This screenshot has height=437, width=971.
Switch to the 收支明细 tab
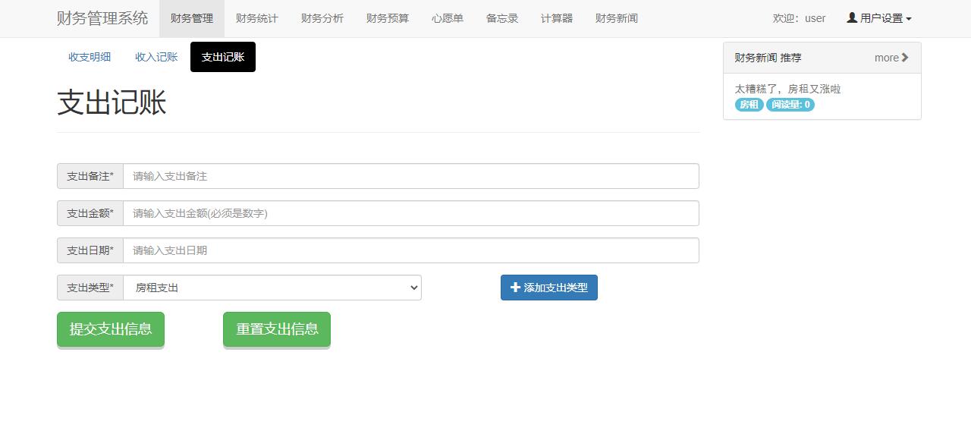89,57
